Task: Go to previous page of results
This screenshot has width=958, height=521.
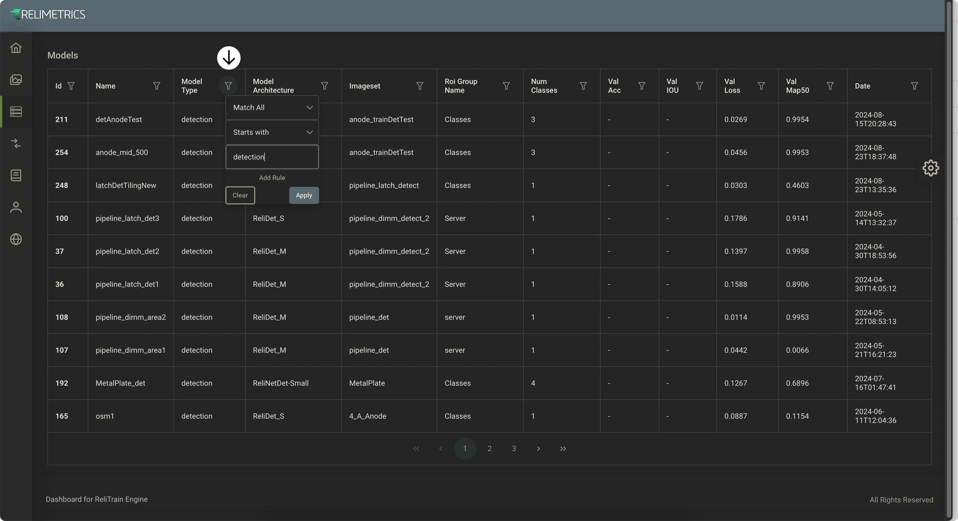Action: click(441, 448)
